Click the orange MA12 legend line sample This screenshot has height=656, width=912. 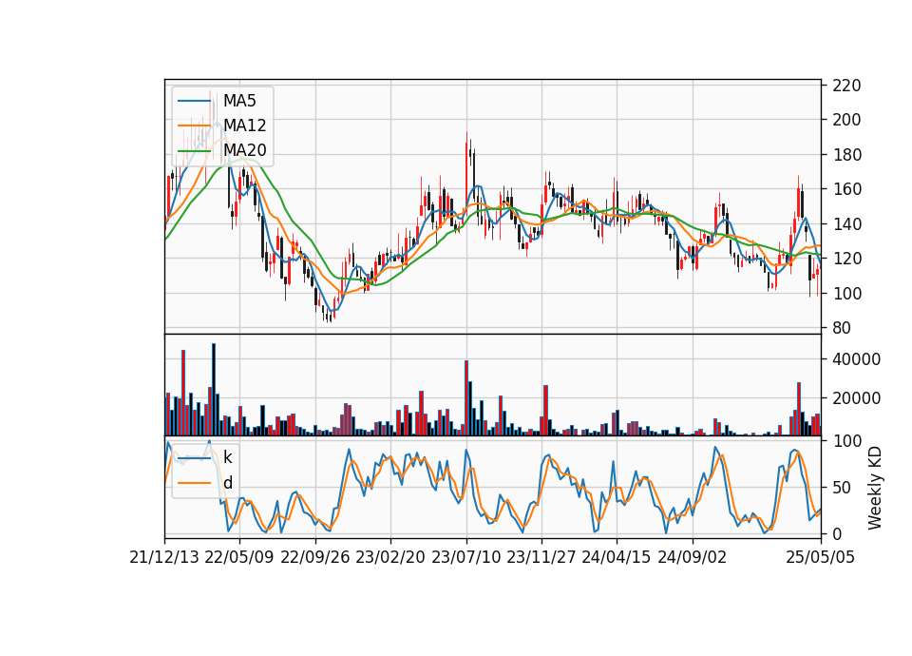194,125
